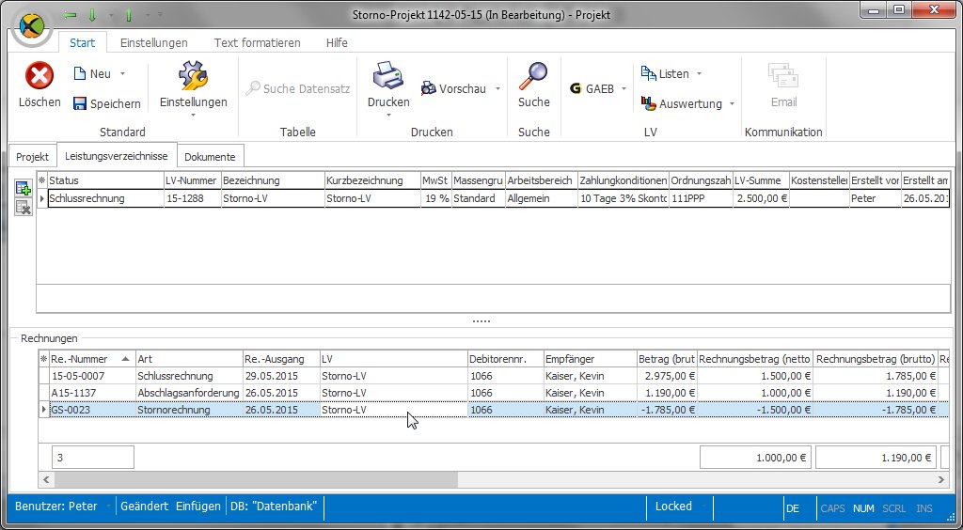963x530 pixels.
Task: Open the Einstellungen ribbon tab
Action: click(153, 43)
